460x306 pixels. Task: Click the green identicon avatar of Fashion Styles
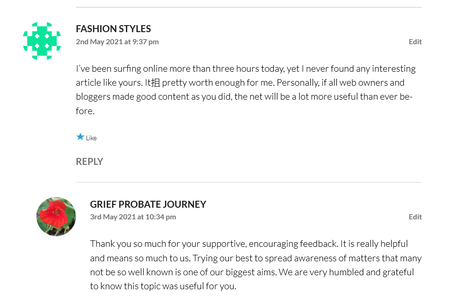pyautogui.click(x=41, y=41)
